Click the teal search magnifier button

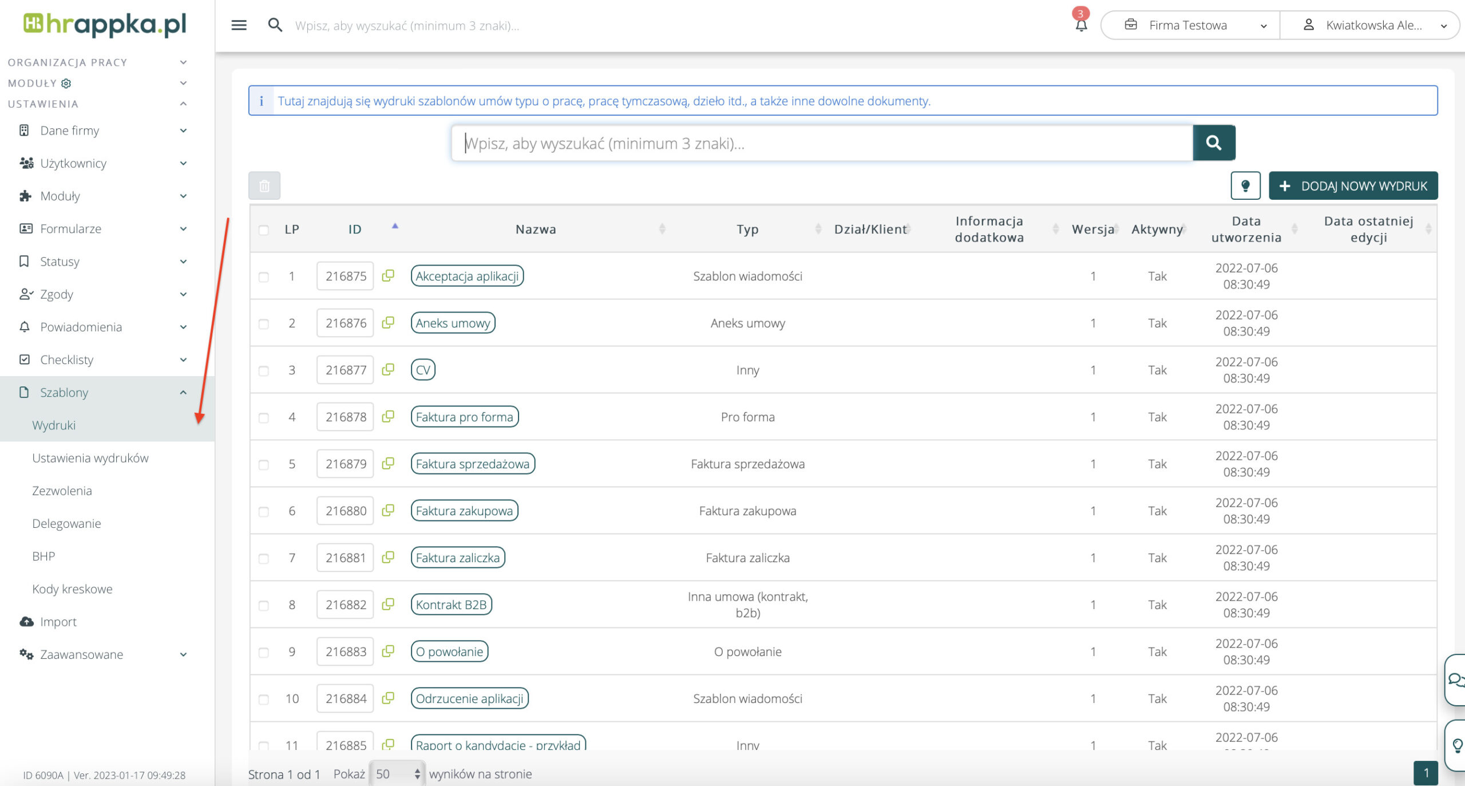click(x=1213, y=143)
